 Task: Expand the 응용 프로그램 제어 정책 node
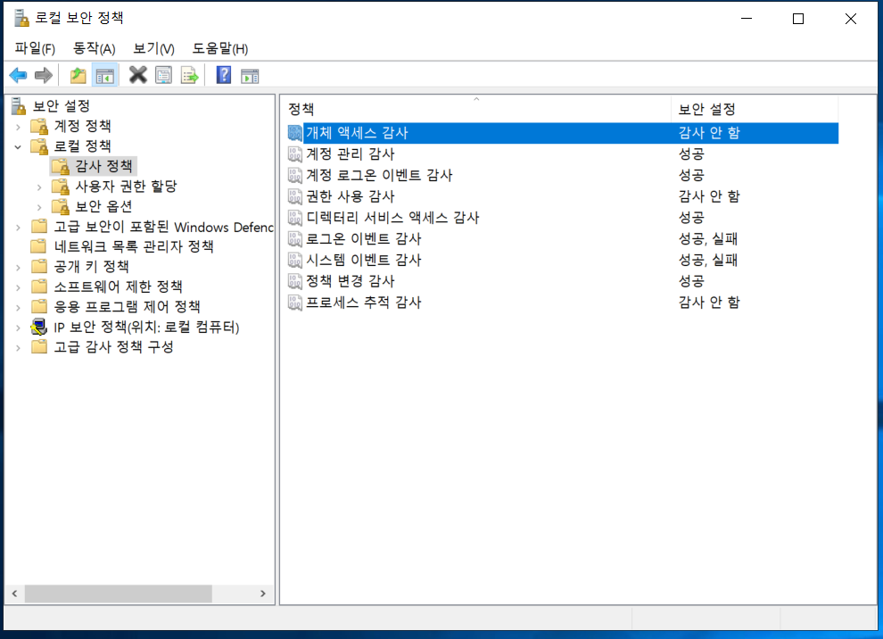(19, 308)
